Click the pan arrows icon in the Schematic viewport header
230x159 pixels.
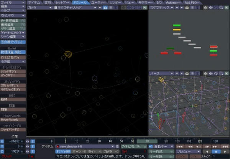pos(210,8)
